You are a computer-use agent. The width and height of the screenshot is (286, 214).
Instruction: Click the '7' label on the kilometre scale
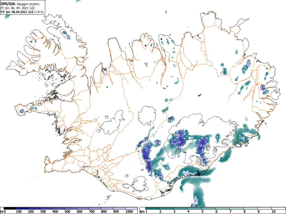tap(230, 212)
